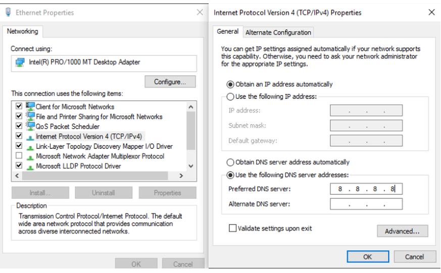Open the General tab
Viewport: 441px width, 273px height.
coord(227,31)
